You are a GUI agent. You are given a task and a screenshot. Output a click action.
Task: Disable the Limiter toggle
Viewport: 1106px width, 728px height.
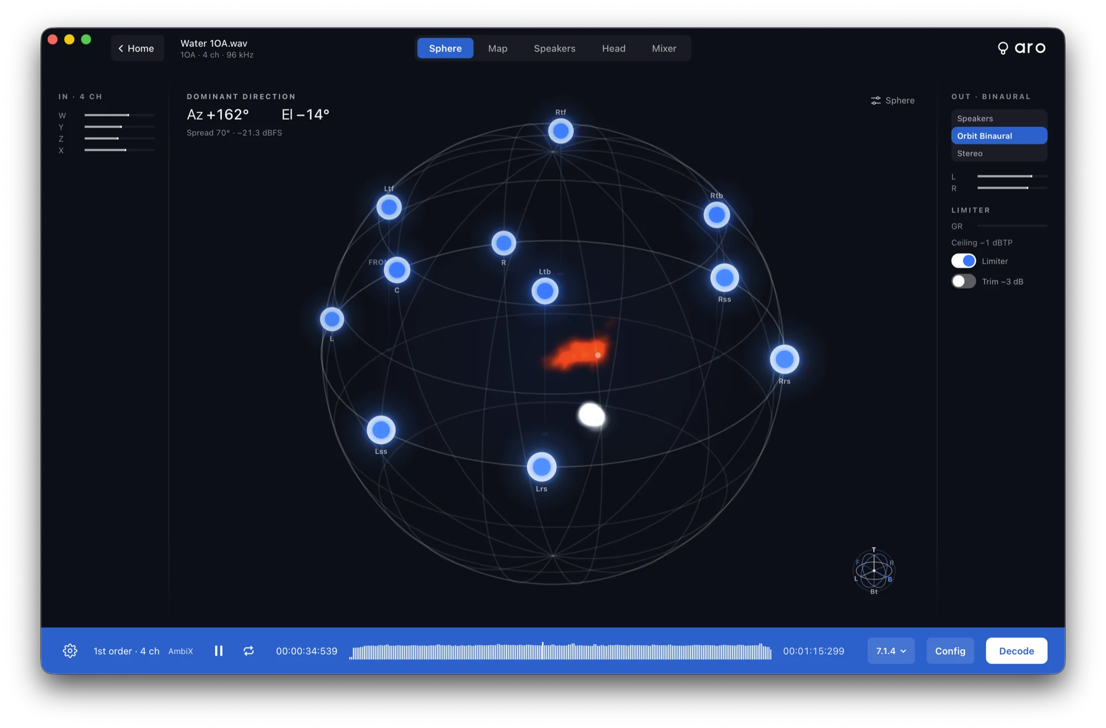(963, 261)
